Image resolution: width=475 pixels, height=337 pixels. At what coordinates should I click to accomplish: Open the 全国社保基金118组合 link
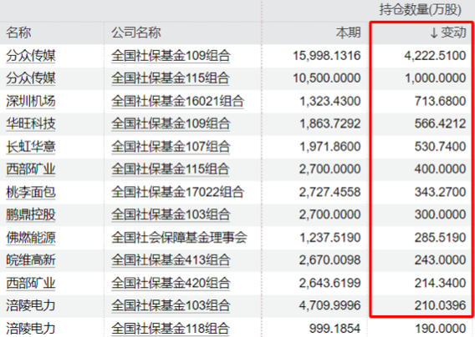[171, 328]
